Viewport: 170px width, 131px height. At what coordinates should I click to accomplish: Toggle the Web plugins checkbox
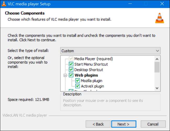tap(71, 75)
